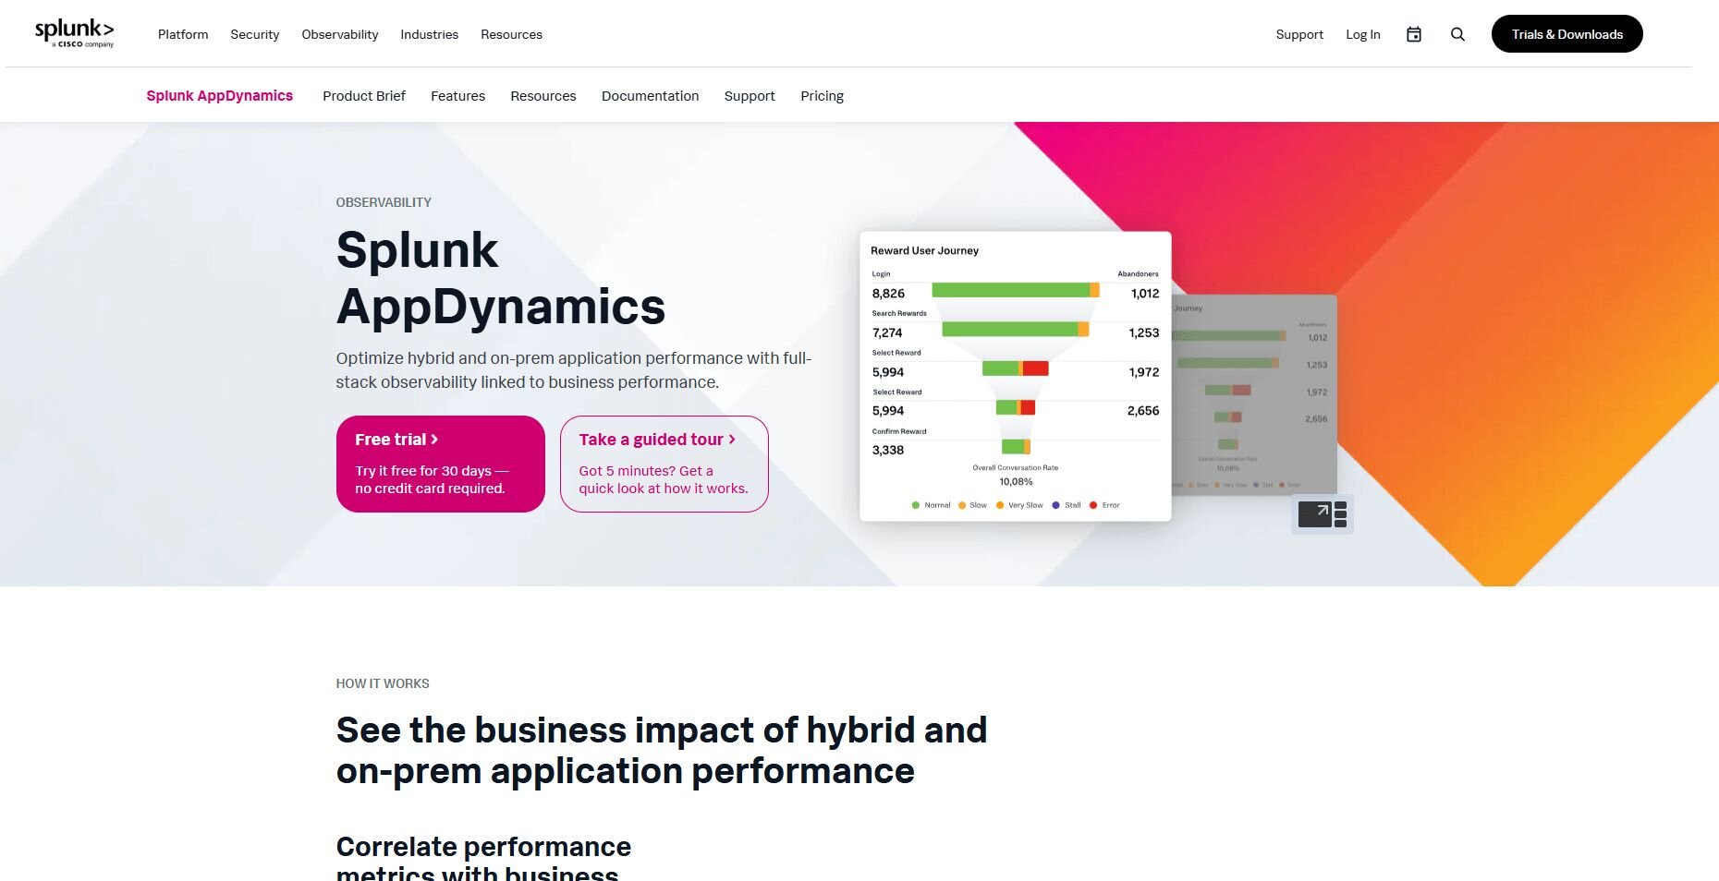Expand the Observability menu
This screenshot has height=881, width=1719.
pyautogui.click(x=339, y=34)
